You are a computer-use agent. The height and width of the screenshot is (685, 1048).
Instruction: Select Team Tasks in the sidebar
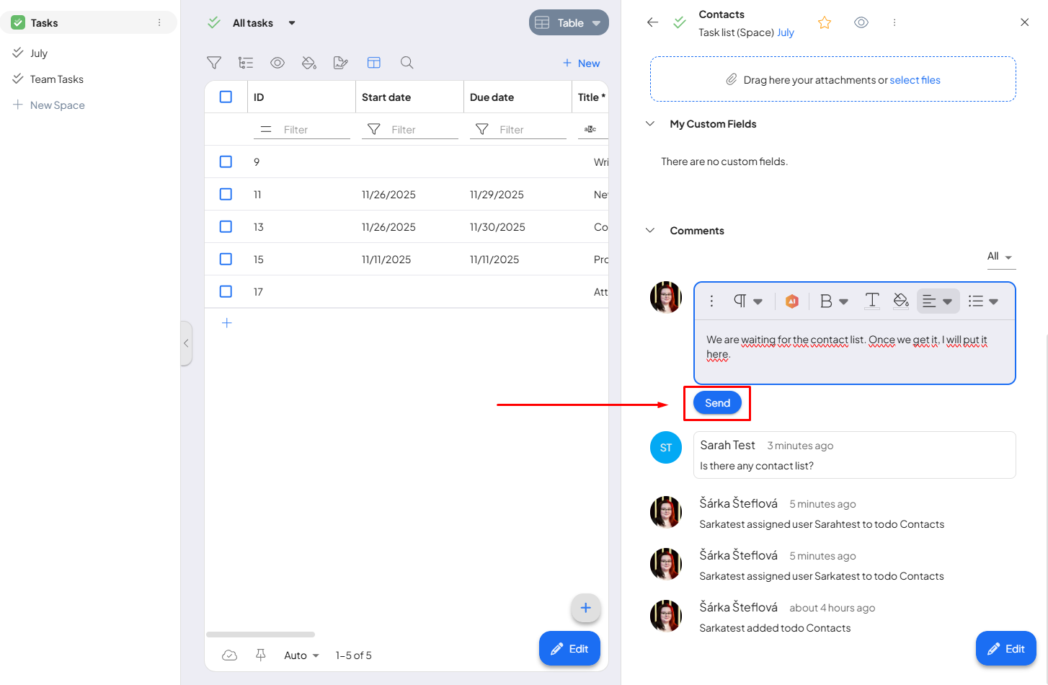point(56,79)
